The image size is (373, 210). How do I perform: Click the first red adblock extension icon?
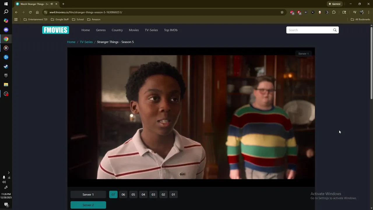coord(292,12)
